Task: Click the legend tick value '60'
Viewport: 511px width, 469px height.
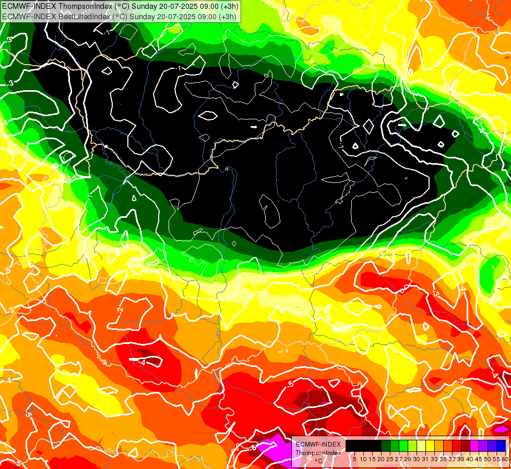Action: click(x=505, y=459)
